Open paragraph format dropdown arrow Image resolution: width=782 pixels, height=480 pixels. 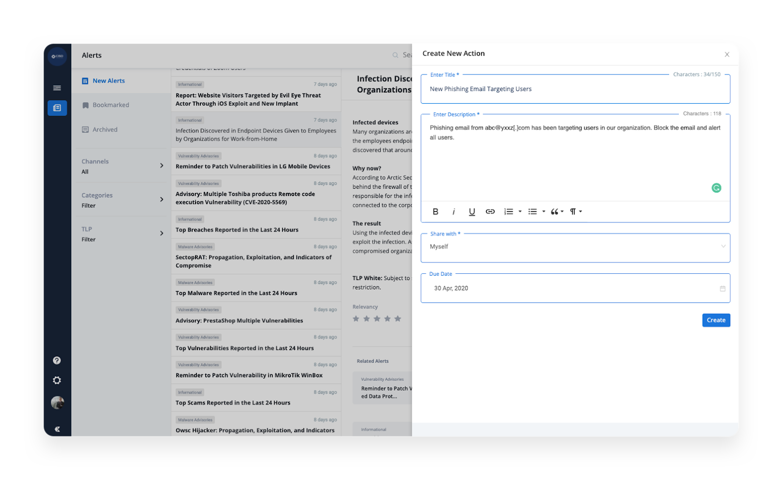point(580,212)
